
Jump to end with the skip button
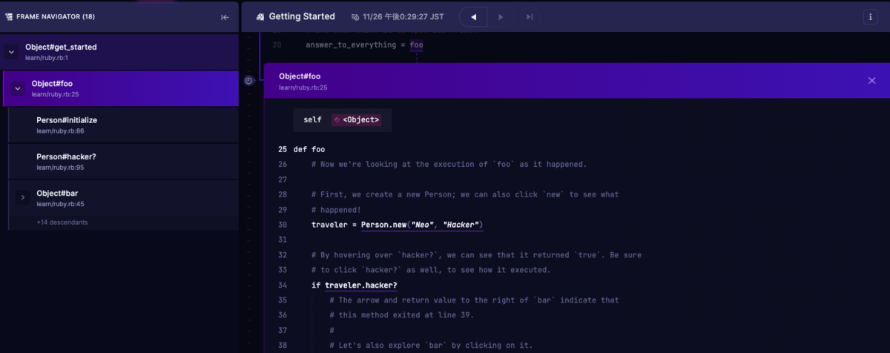(x=529, y=16)
